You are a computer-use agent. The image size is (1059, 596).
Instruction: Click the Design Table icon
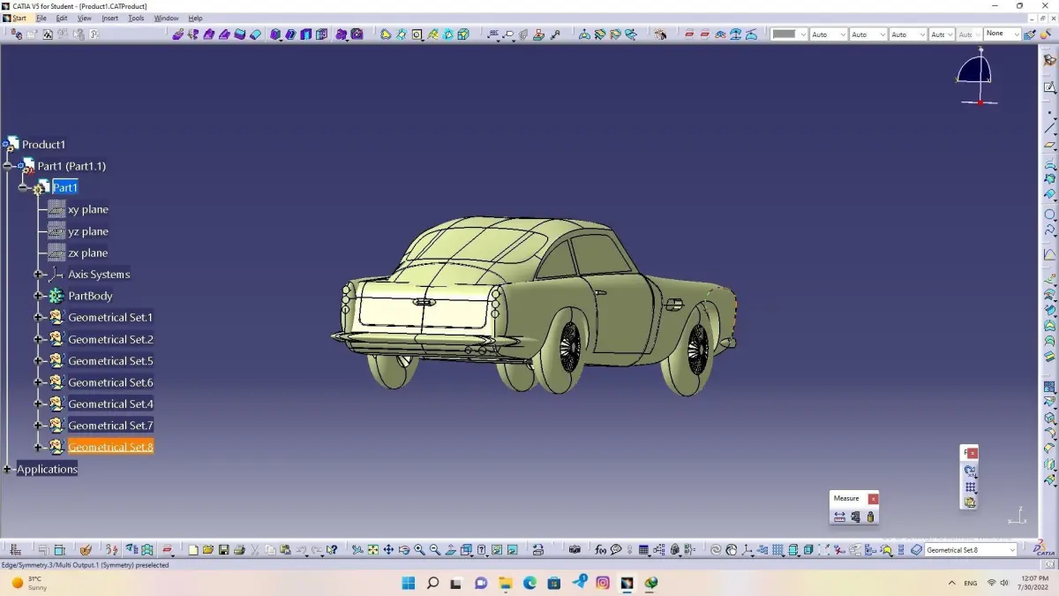click(643, 549)
